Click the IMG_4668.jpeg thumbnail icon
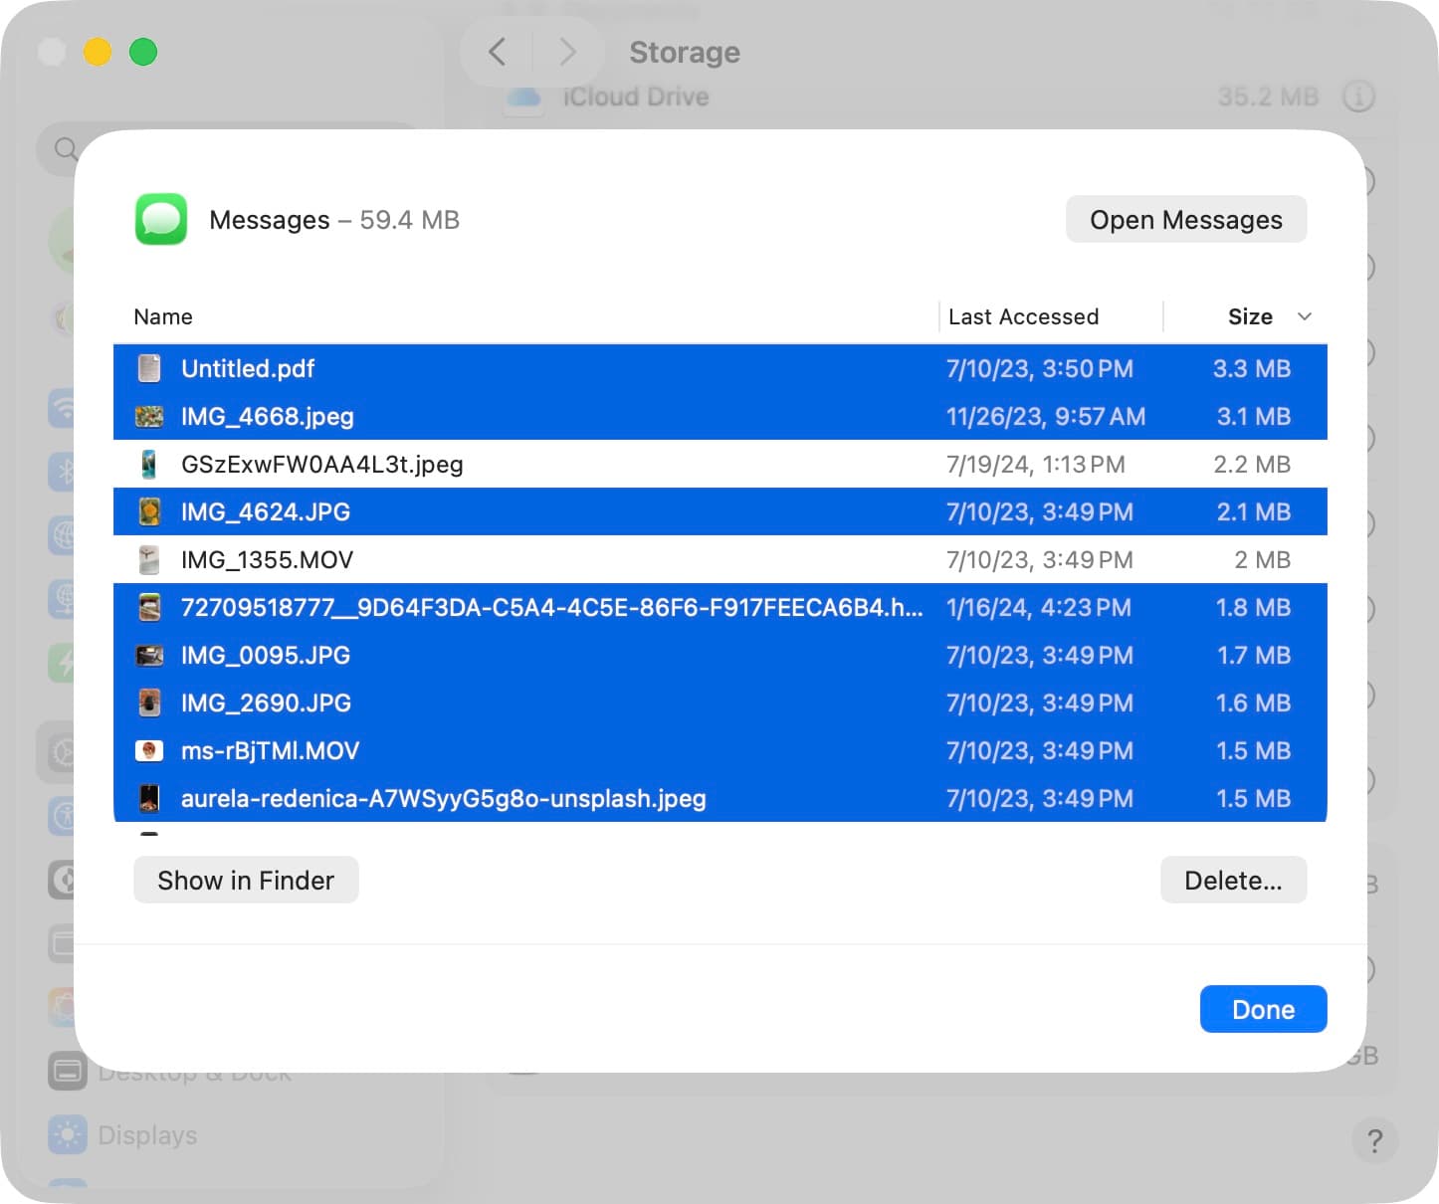This screenshot has width=1439, height=1204. point(149,417)
